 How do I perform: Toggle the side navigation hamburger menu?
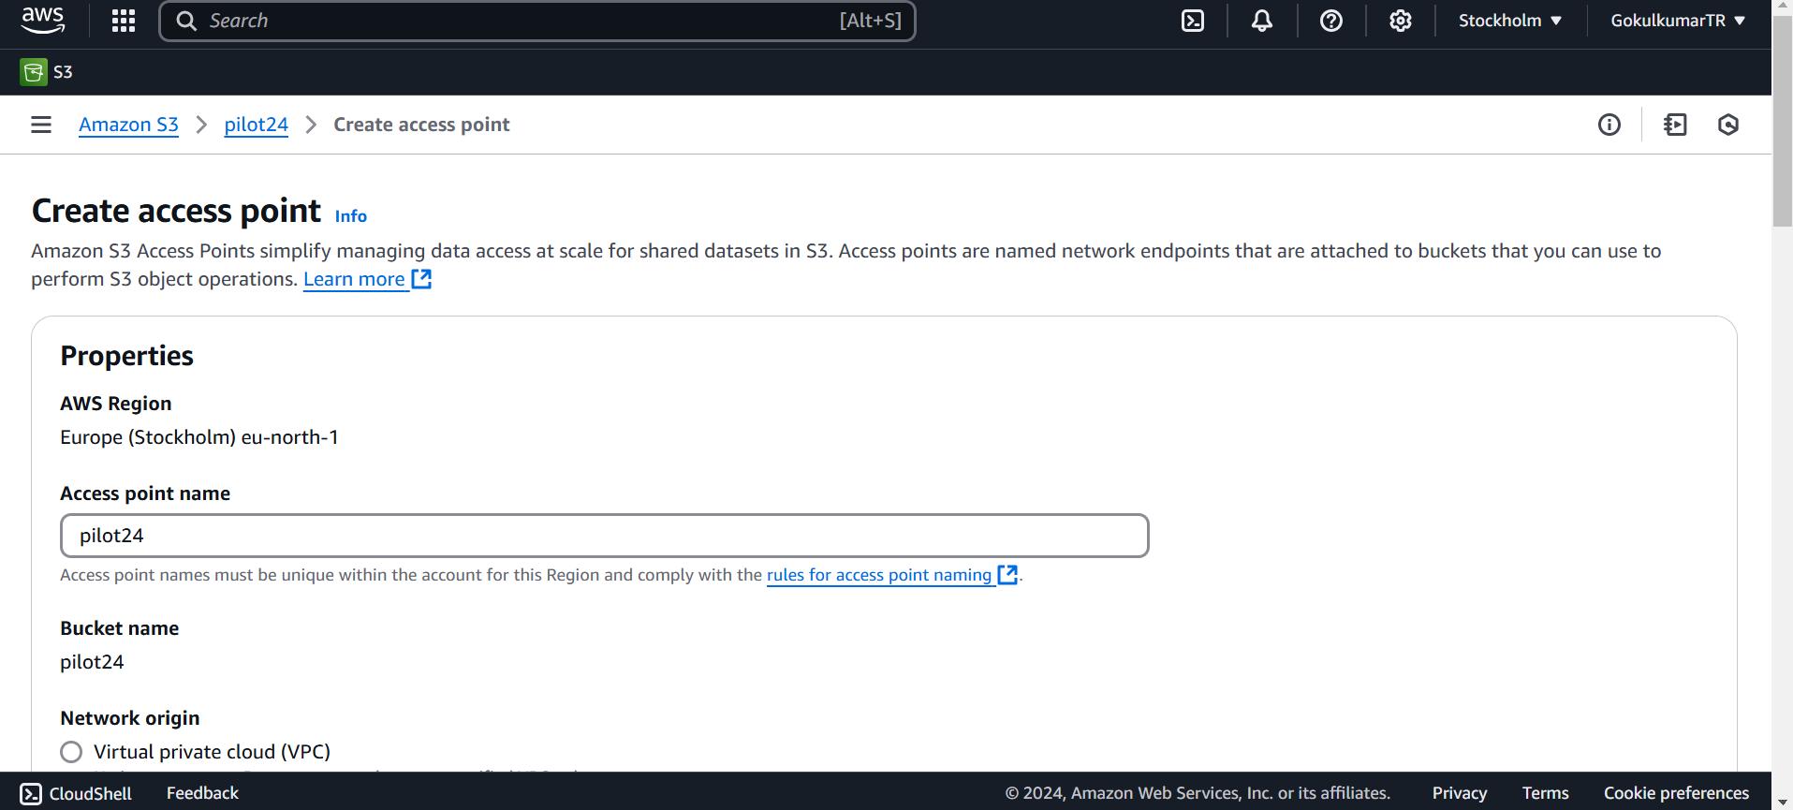tap(41, 125)
